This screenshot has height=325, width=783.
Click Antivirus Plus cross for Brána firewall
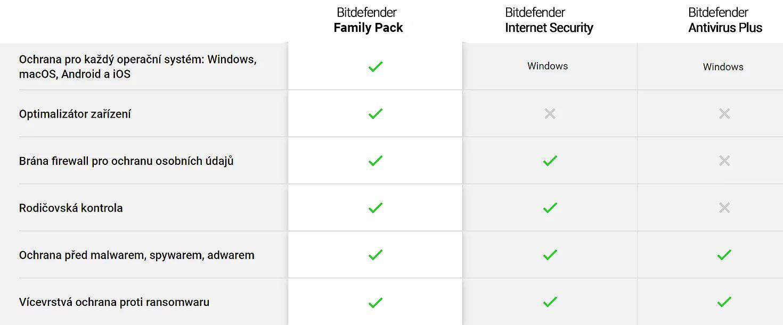[724, 161]
